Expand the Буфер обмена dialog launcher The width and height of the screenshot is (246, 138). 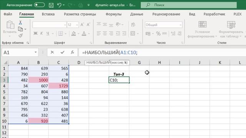[x=28, y=43]
